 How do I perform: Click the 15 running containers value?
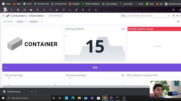pyautogui.click(x=95, y=46)
